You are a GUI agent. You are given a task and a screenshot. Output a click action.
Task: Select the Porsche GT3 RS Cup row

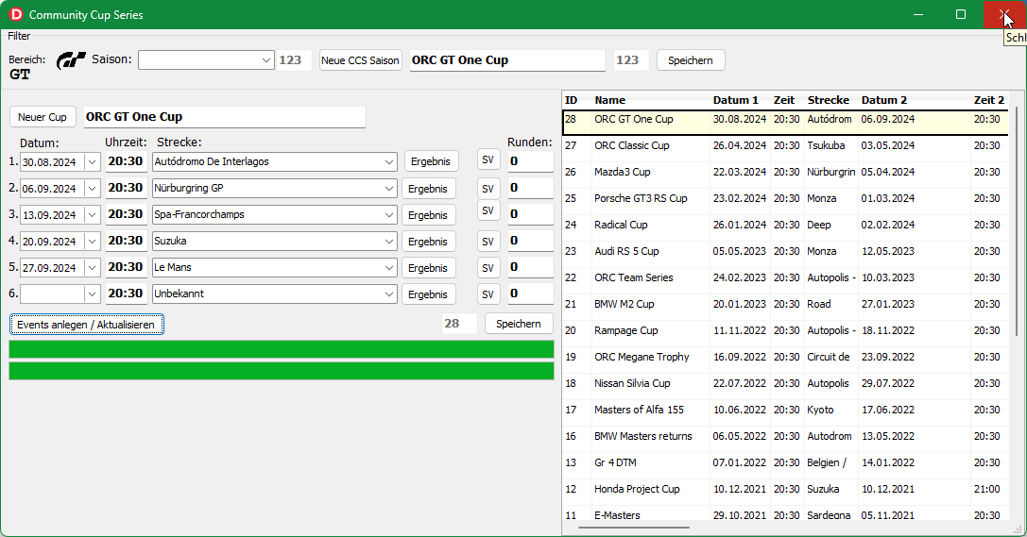(x=641, y=198)
